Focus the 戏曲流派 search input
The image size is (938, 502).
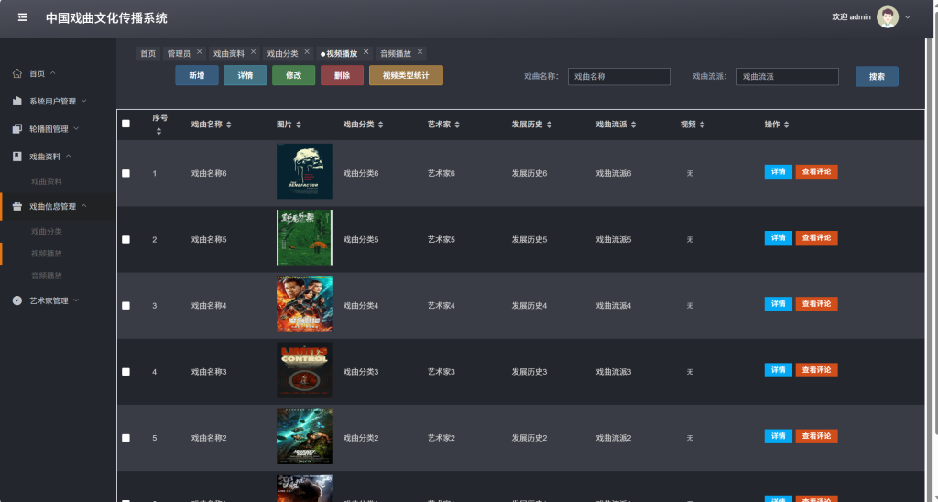click(x=788, y=77)
